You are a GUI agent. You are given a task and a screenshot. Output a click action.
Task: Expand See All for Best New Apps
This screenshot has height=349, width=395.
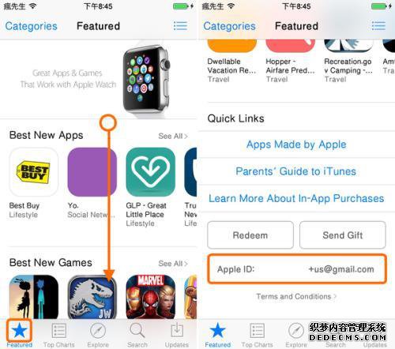173,136
